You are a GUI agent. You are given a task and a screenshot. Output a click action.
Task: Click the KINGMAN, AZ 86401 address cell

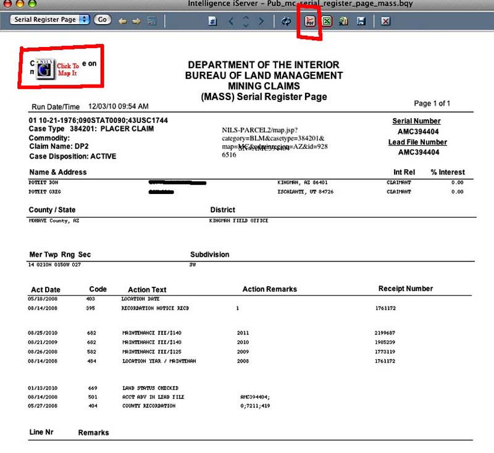click(303, 182)
